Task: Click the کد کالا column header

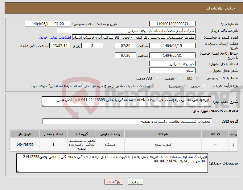Action: 215,134
